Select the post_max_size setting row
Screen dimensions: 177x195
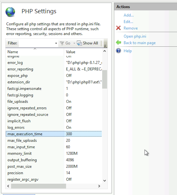20,166
